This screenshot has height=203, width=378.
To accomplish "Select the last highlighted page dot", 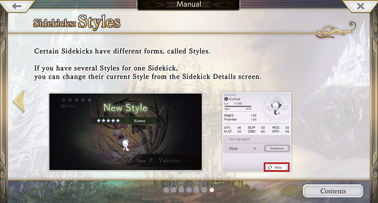I will coord(212,190).
